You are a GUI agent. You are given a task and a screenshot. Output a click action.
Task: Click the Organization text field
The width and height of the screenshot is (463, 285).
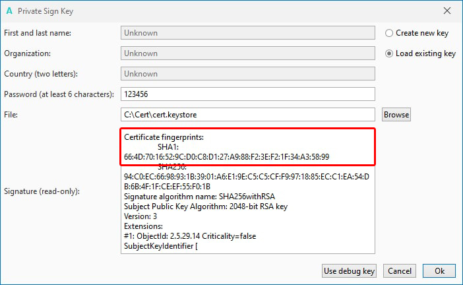point(248,53)
